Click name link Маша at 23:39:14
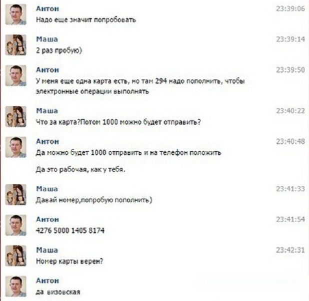This screenshot has height=301, width=309. coord(47,39)
